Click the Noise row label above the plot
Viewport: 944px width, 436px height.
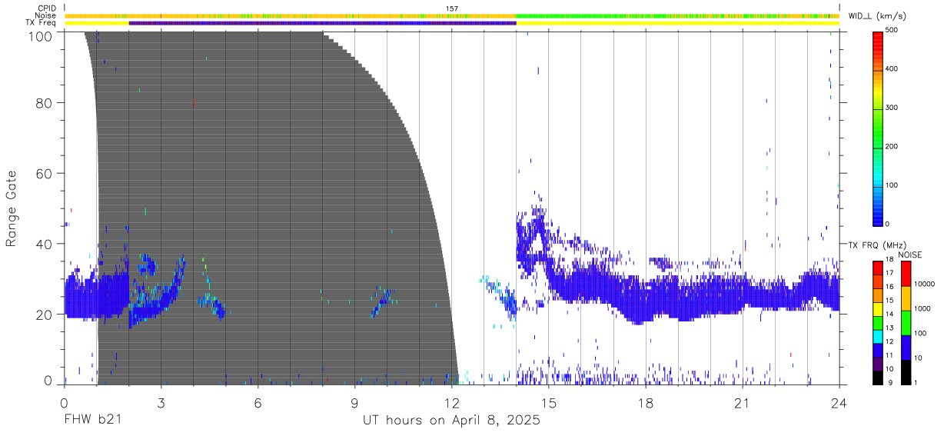click(46, 15)
